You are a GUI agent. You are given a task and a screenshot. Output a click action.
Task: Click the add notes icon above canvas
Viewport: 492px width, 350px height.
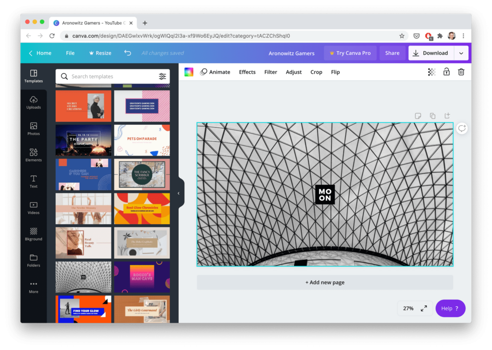(x=418, y=116)
